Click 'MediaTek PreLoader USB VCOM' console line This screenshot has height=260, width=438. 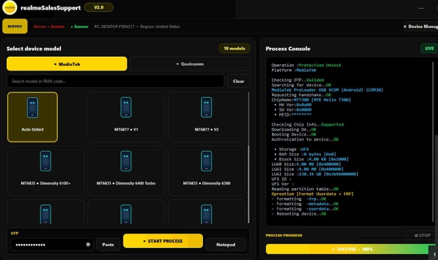click(327, 90)
